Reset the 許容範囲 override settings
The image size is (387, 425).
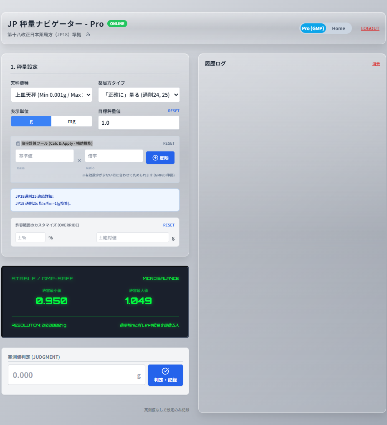[x=169, y=225]
